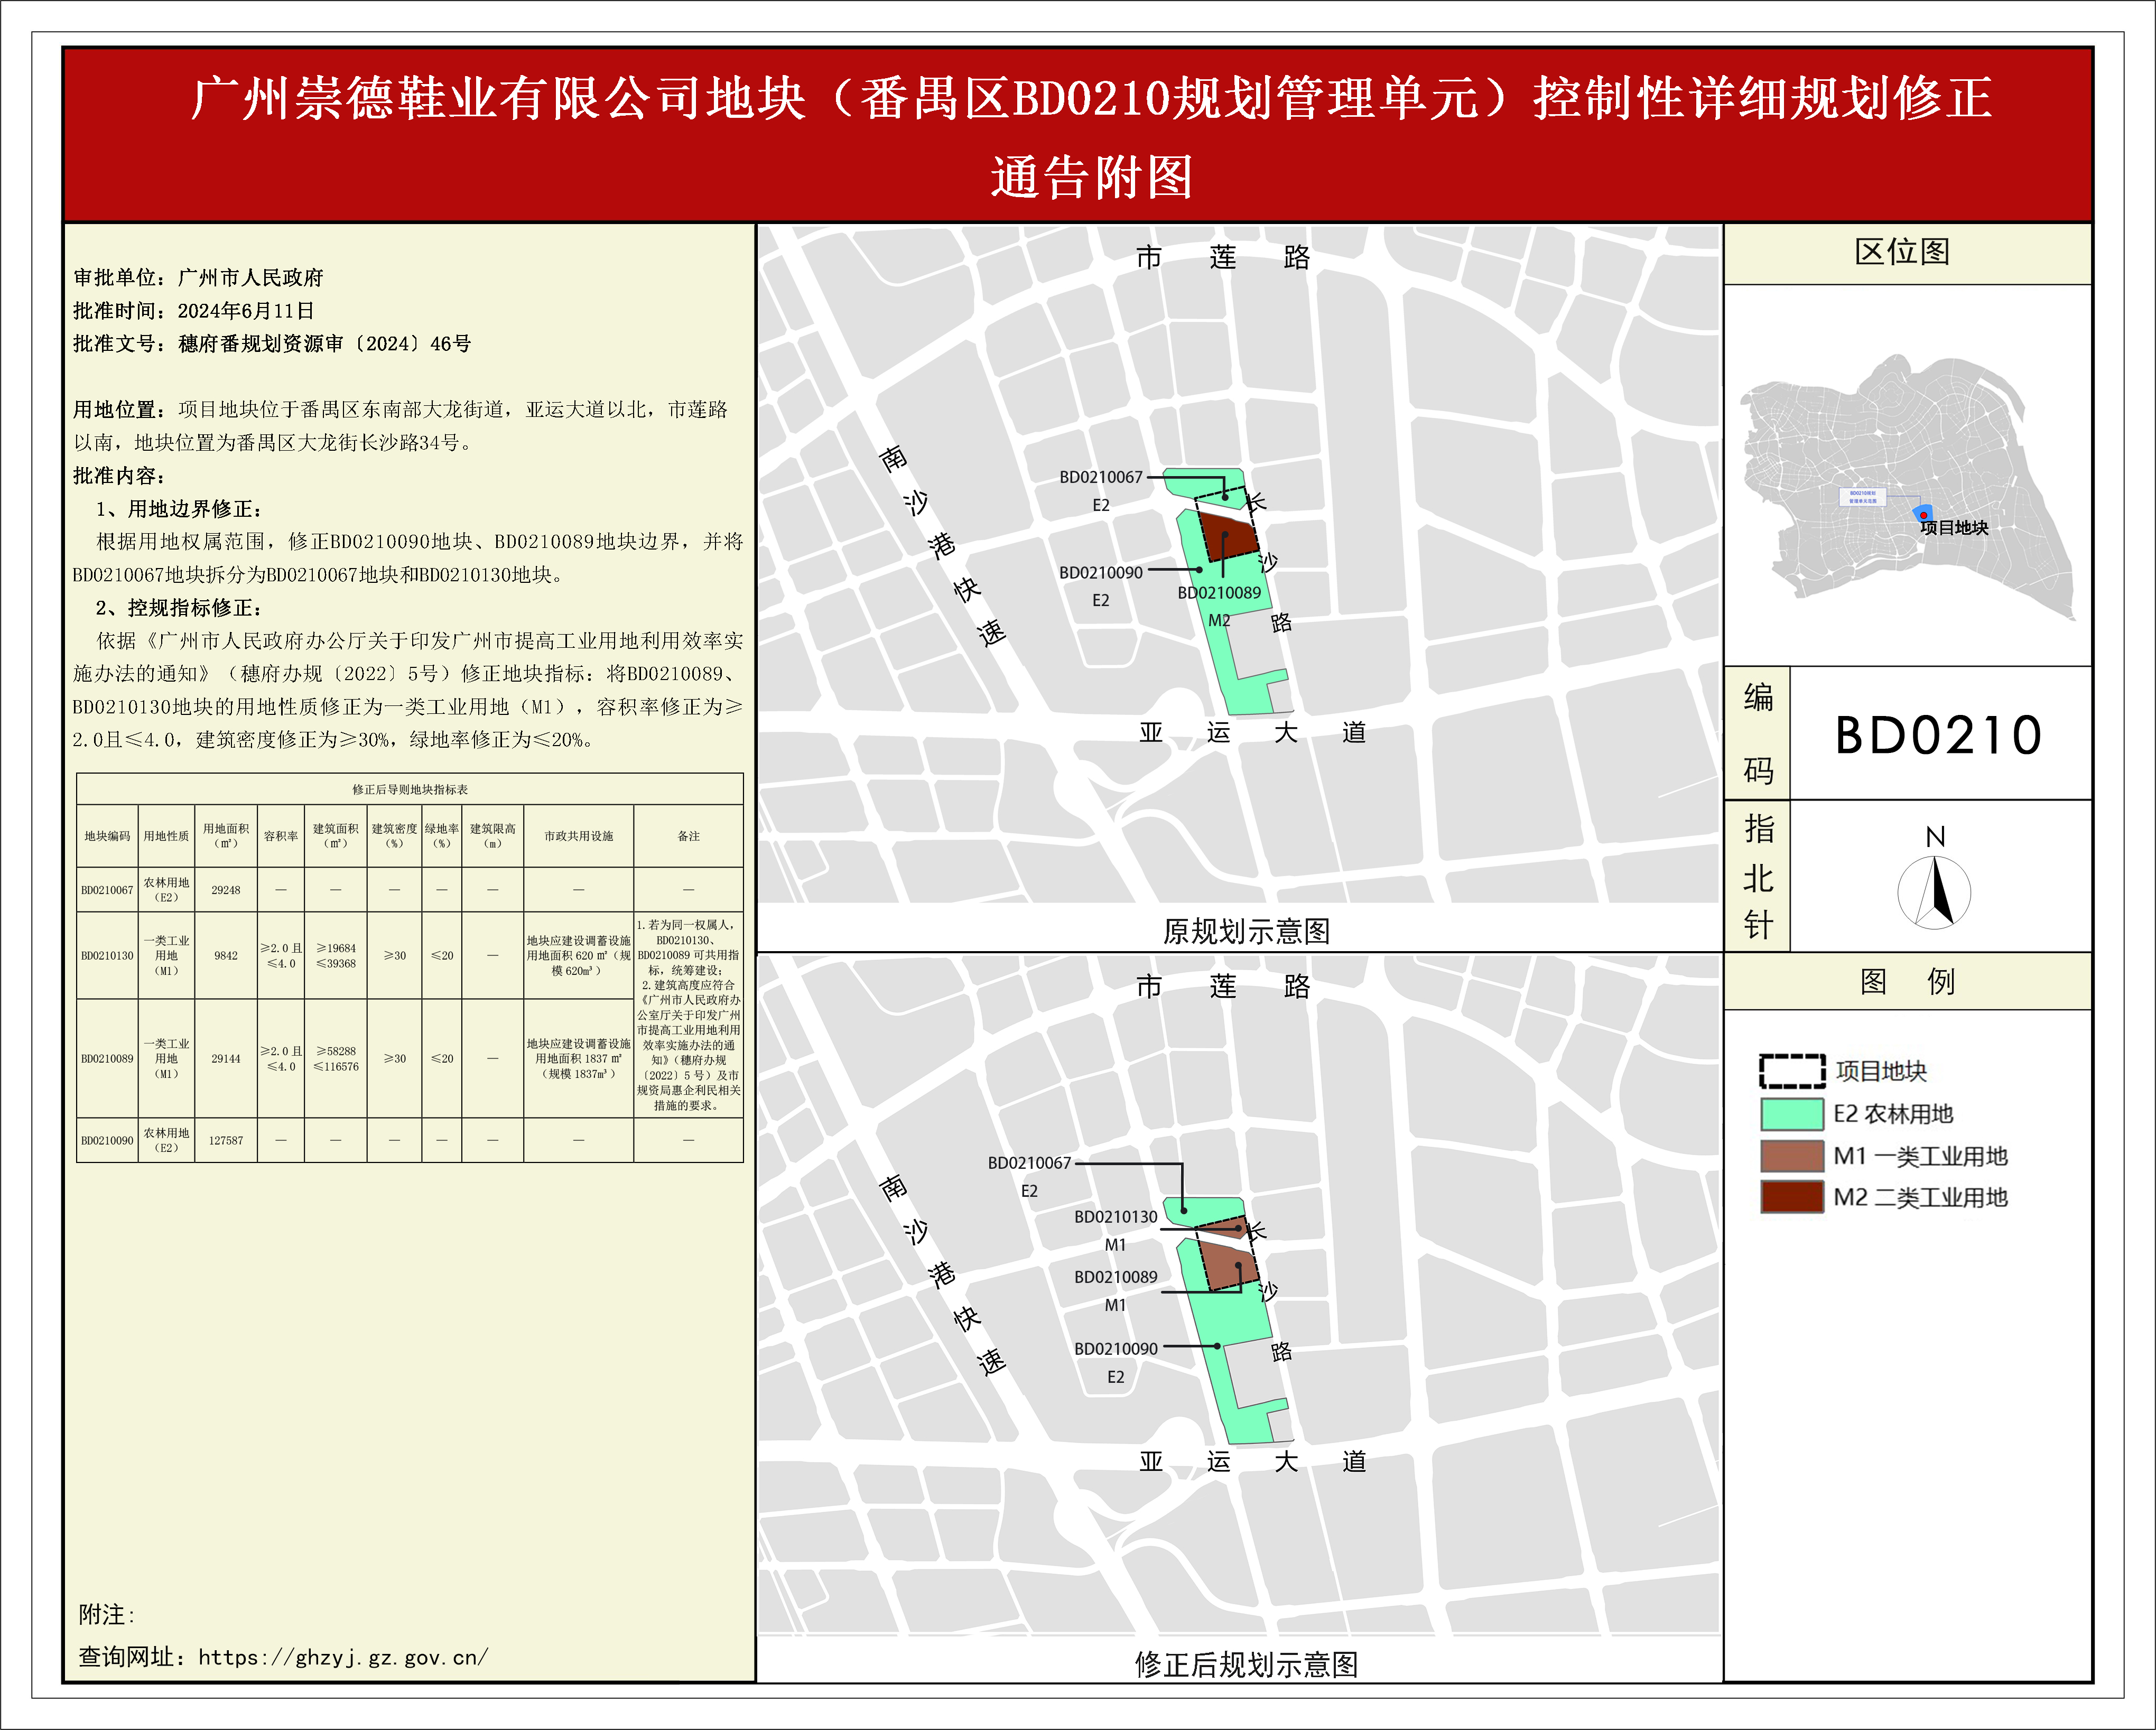Click the BD0210090 label in revised map
The height and width of the screenshot is (1730, 2156).
[1115, 1348]
